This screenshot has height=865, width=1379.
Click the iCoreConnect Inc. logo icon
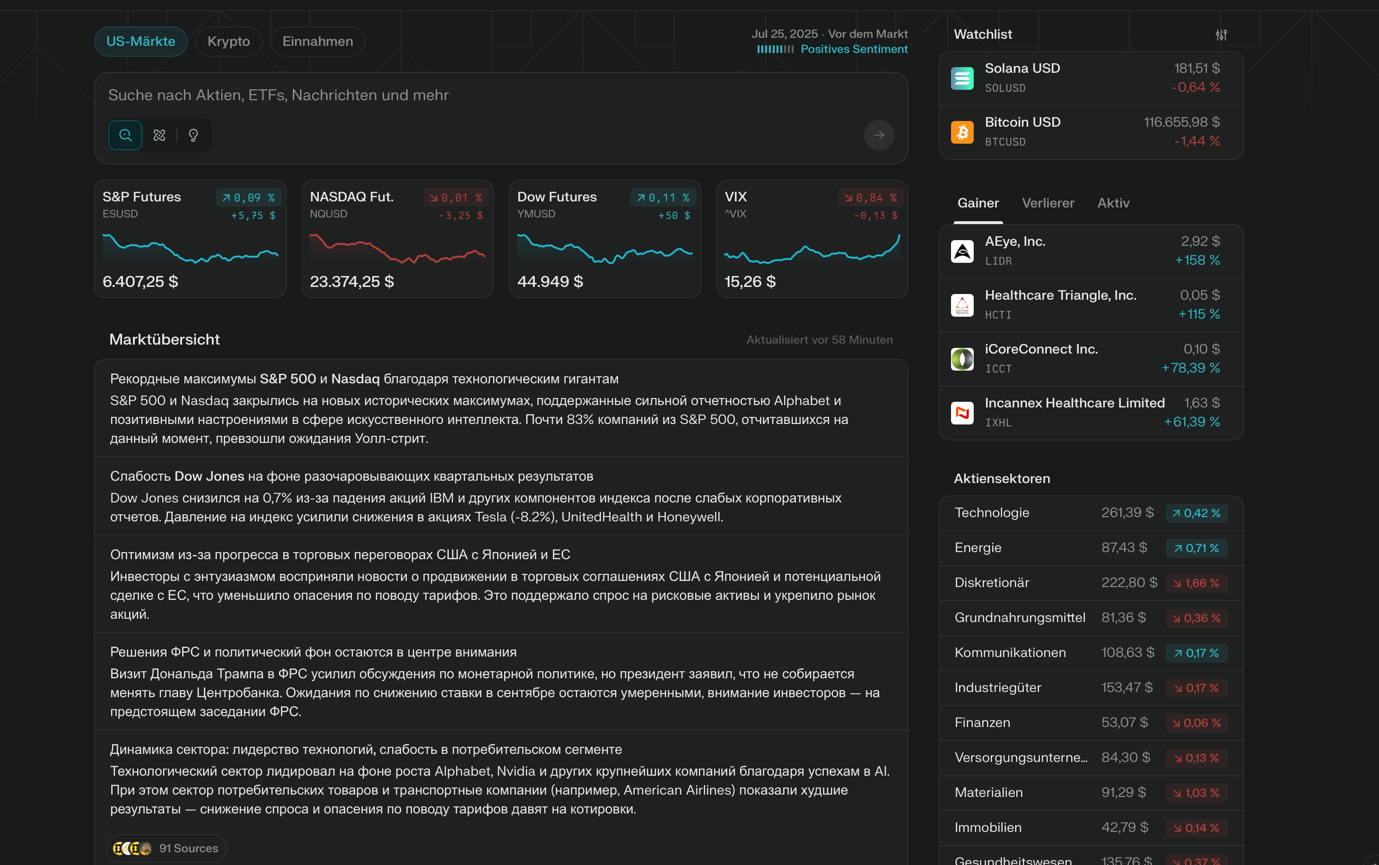point(962,359)
